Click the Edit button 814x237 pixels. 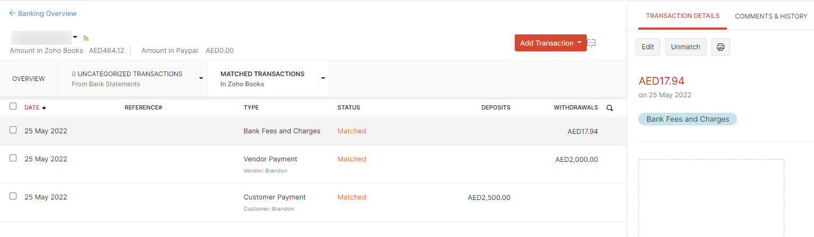coord(647,47)
